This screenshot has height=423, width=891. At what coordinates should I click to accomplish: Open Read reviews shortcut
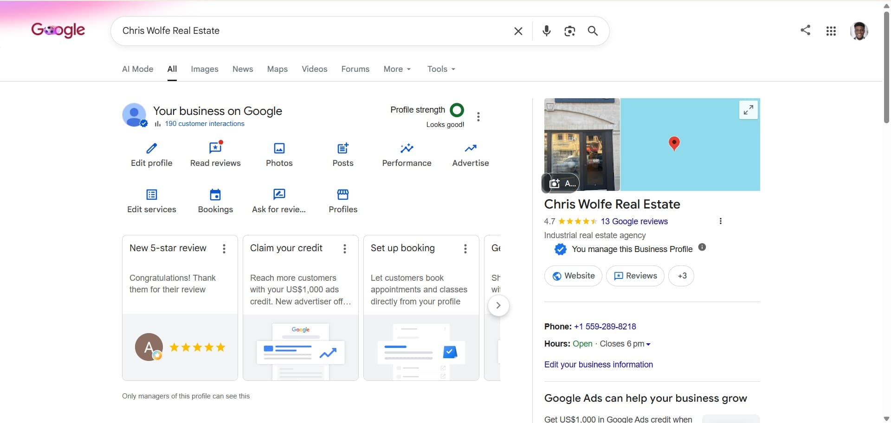(x=215, y=155)
